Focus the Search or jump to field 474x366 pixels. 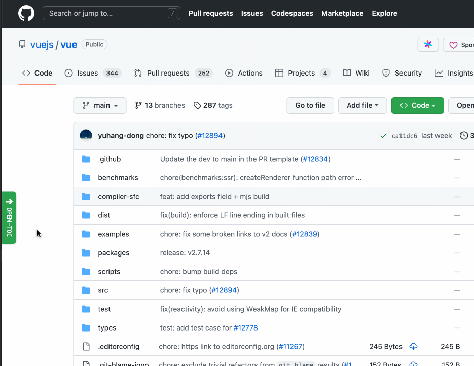111,13
